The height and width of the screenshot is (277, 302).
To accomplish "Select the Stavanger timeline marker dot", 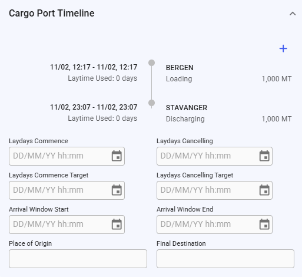I will (151, 103).
